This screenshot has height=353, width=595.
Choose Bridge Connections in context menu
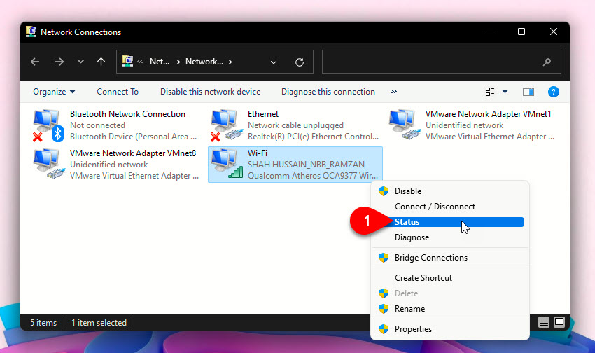tap(450, 258)
